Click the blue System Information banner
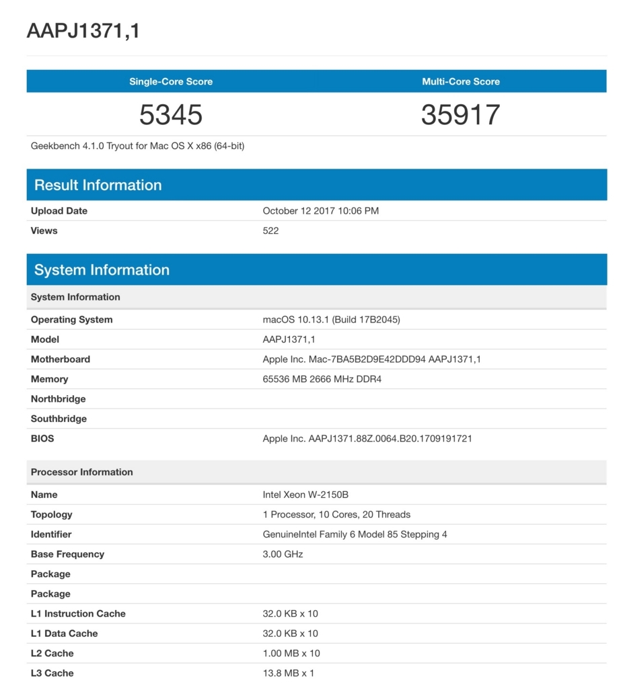This screenshot has height=688, width=623. pos(317,269)
